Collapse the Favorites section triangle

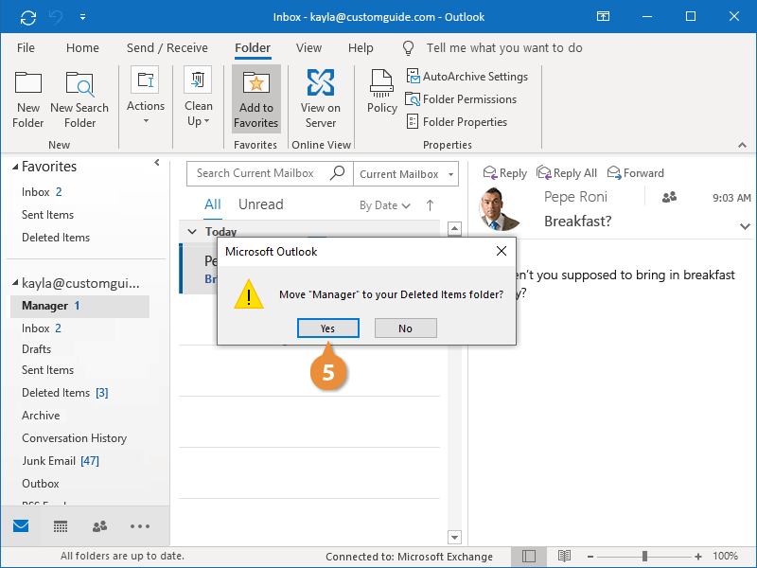[15, 168]
